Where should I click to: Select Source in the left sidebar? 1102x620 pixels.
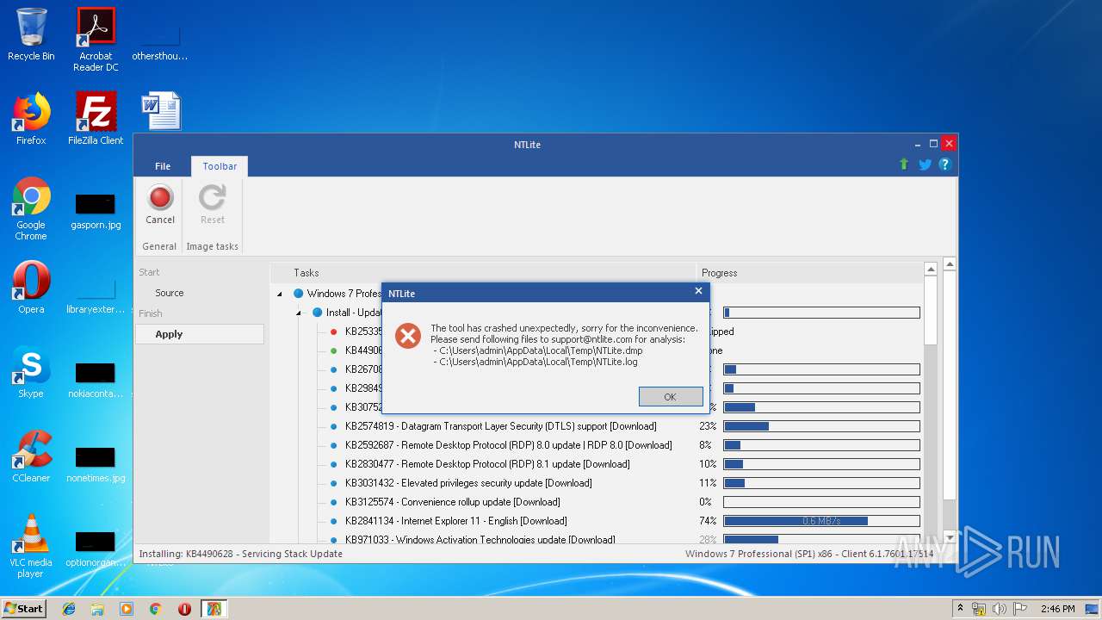(170, 293)
